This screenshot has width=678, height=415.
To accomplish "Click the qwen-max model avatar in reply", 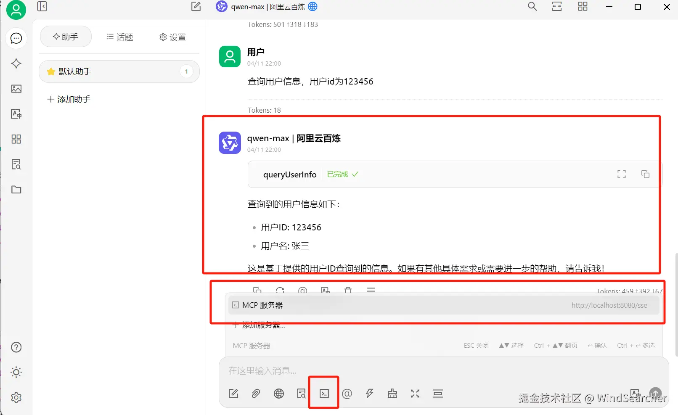I will point(230,143).
